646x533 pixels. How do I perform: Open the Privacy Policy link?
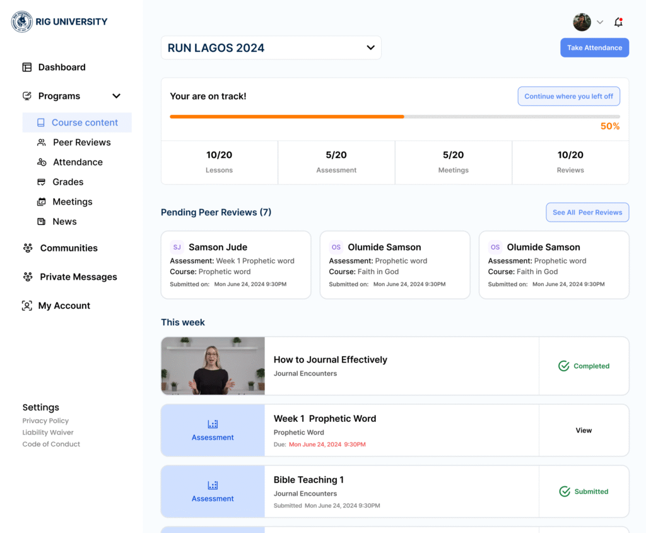pyautogui.click(x=45, y=421)
